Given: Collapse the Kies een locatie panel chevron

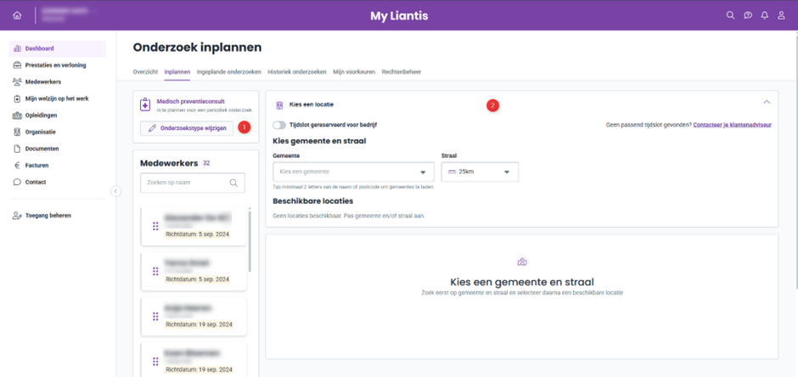Looking at the screenshot, I should click(767, 102).
